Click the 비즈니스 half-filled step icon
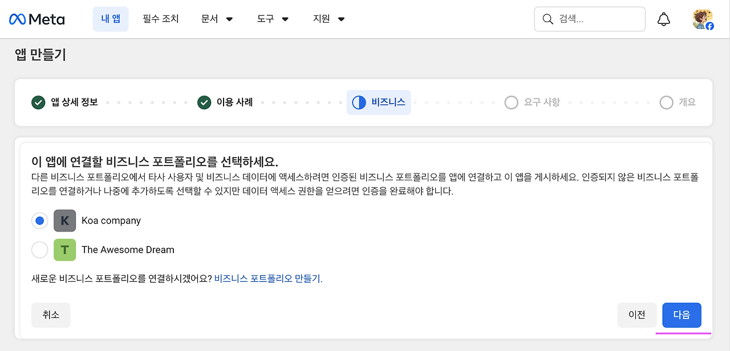This screenshot has height=351, width=730. click(359, 102)
